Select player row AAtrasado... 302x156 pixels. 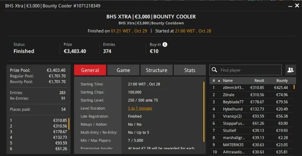click(x=251, y=152)
